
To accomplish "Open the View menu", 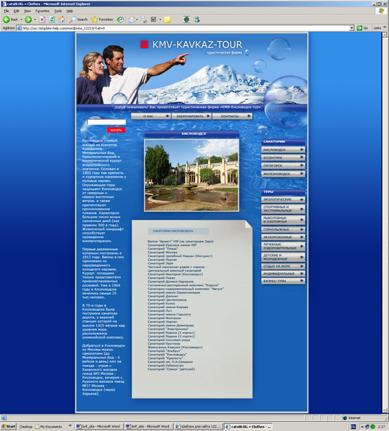I will (x=27, y=11).
